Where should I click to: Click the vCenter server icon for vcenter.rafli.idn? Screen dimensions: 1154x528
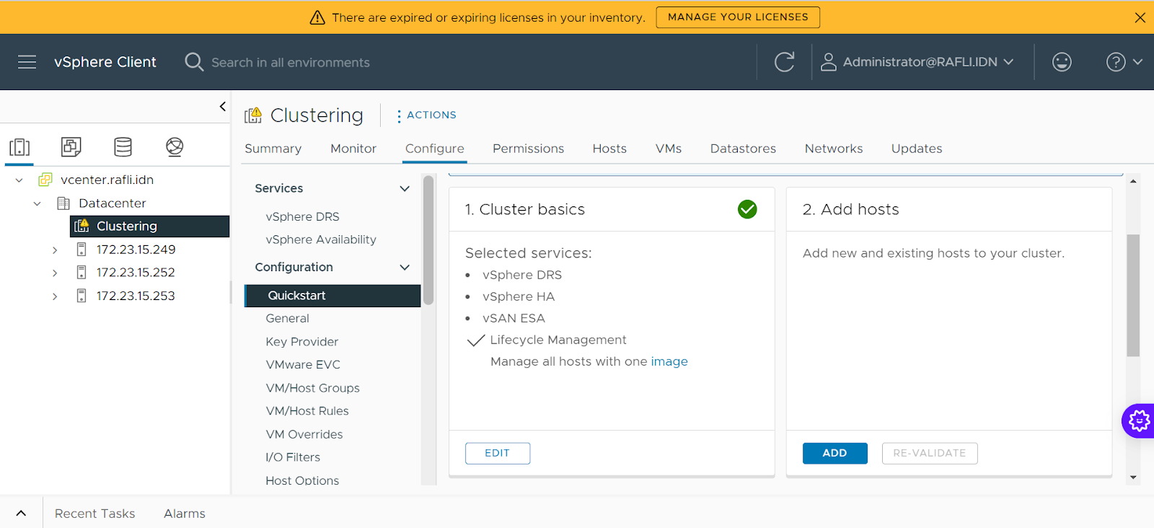tap(45, 180)
